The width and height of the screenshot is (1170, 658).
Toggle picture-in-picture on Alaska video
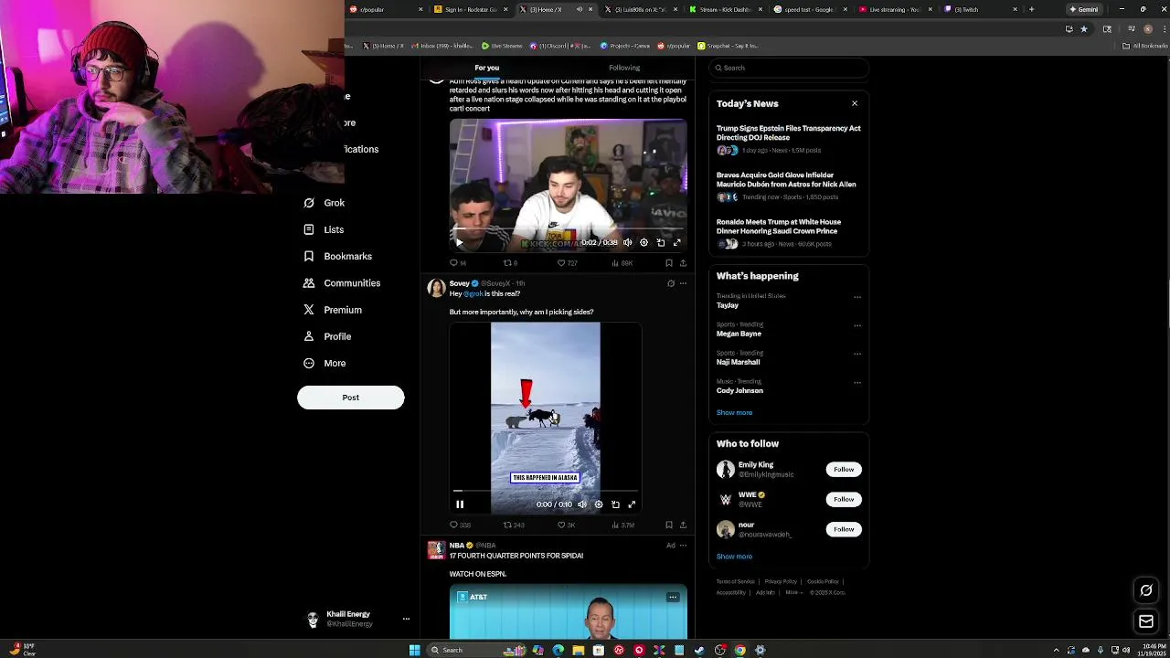coord(615,504)
